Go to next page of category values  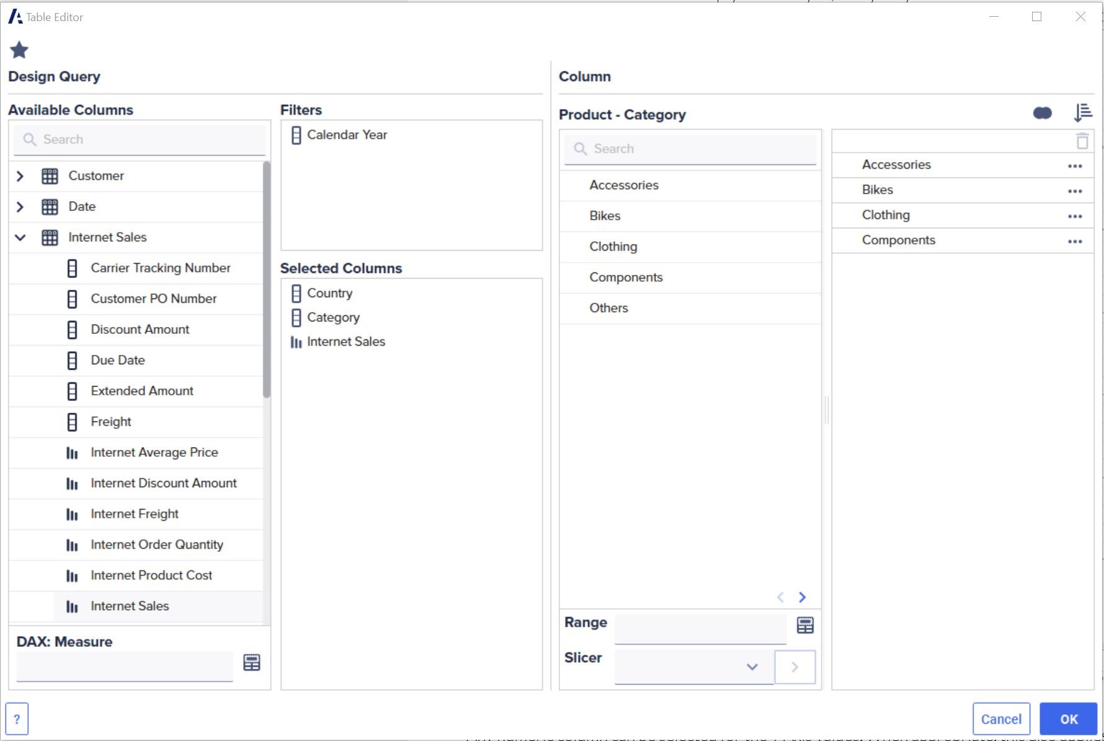802,597
